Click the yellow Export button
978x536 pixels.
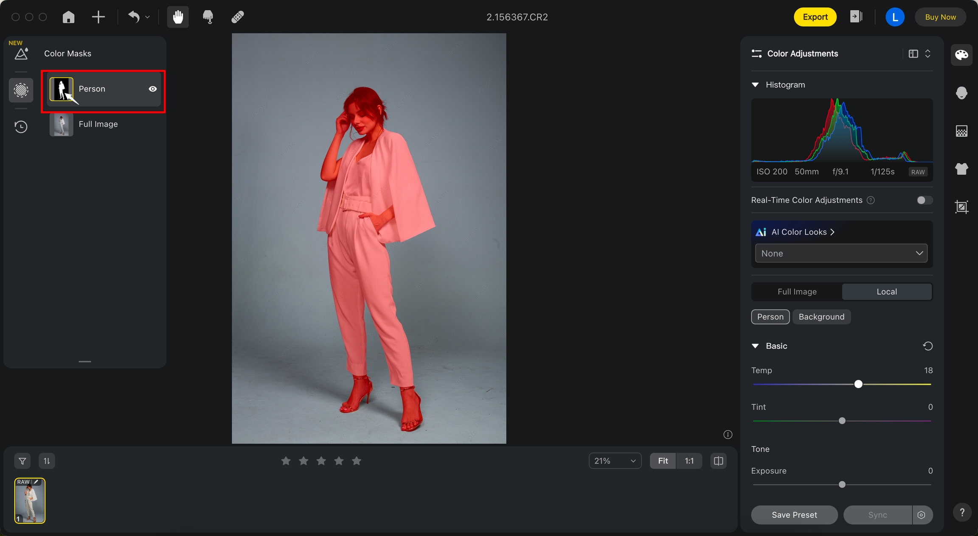point(815,17)
